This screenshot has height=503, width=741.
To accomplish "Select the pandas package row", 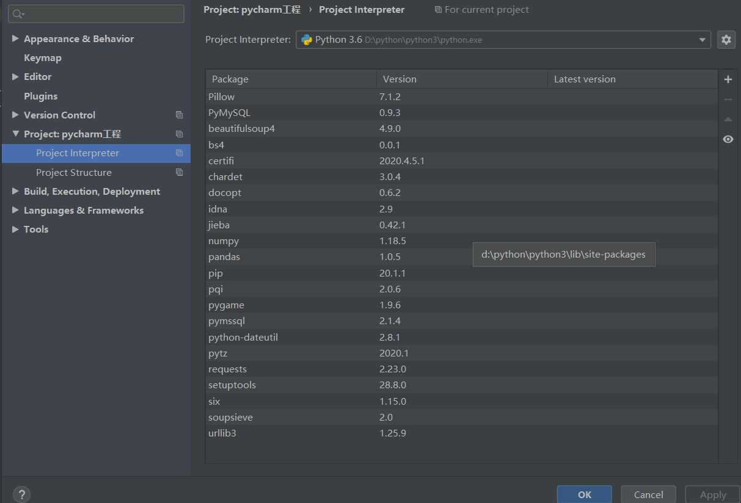I will click(x=462, y=257).
